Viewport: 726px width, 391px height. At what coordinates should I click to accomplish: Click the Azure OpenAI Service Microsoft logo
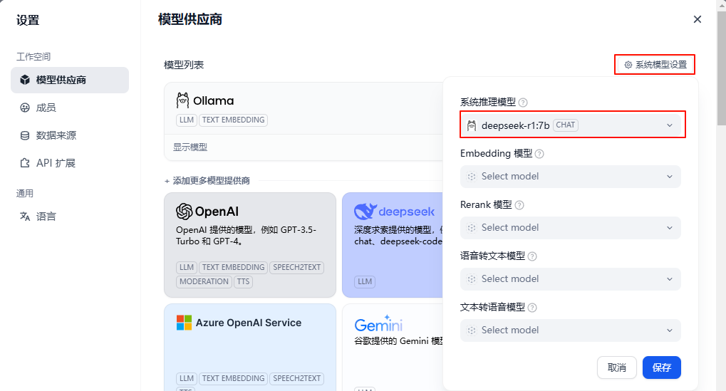tap(184, 323)
